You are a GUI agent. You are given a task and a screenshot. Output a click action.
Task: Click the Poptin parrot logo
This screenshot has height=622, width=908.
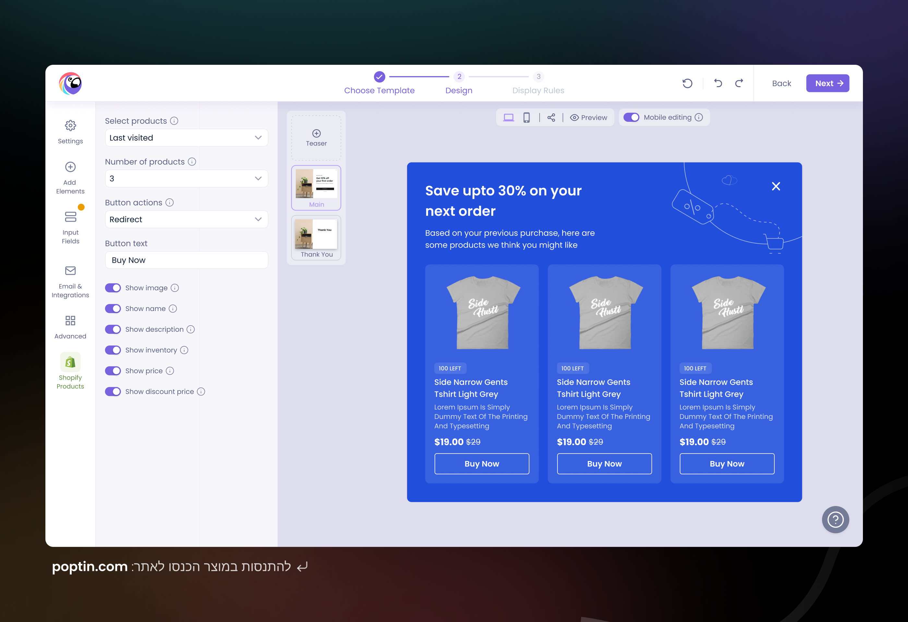click(x=70, y=83)
